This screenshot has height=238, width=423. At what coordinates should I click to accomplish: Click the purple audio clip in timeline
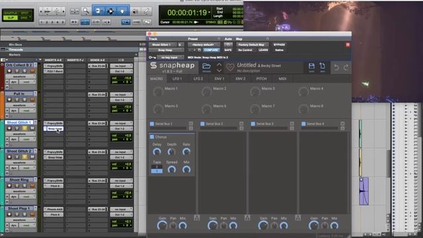click(364, 191)
